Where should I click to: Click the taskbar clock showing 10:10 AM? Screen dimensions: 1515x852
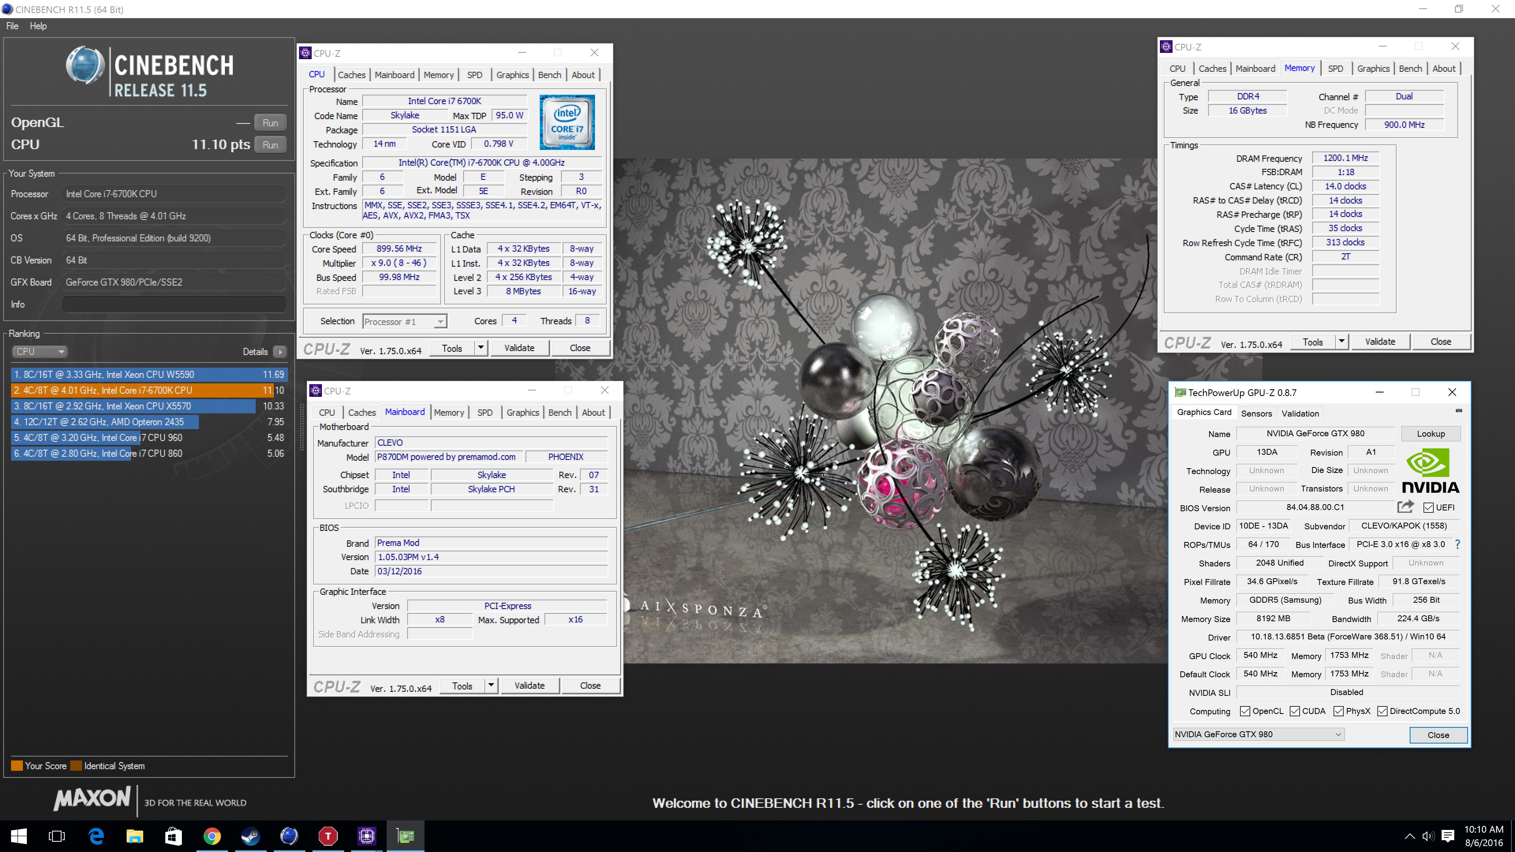1483,836
